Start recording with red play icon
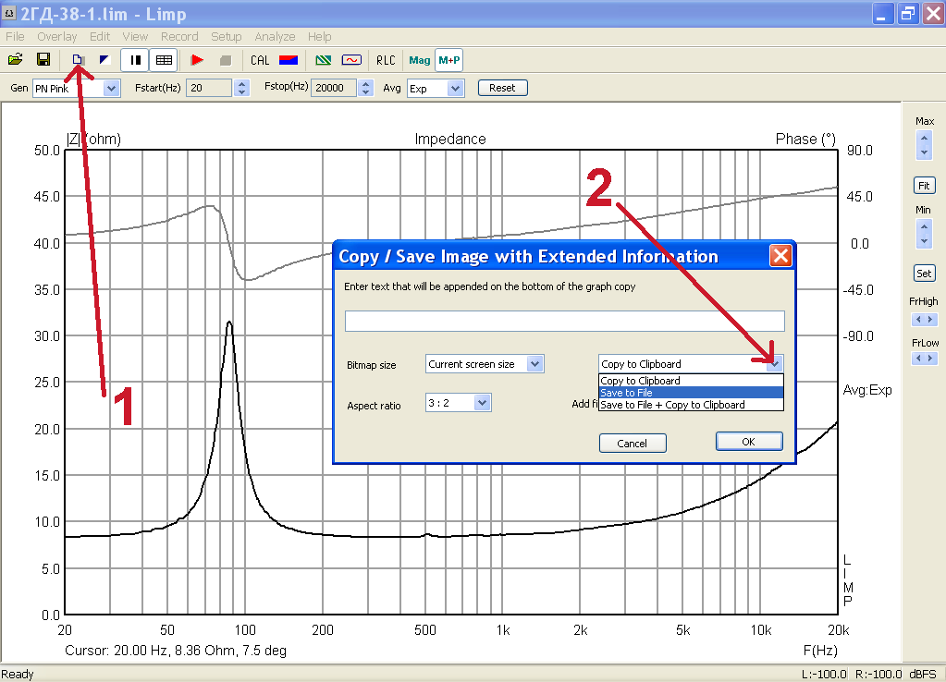946x682 pixels. pos(197,60)
